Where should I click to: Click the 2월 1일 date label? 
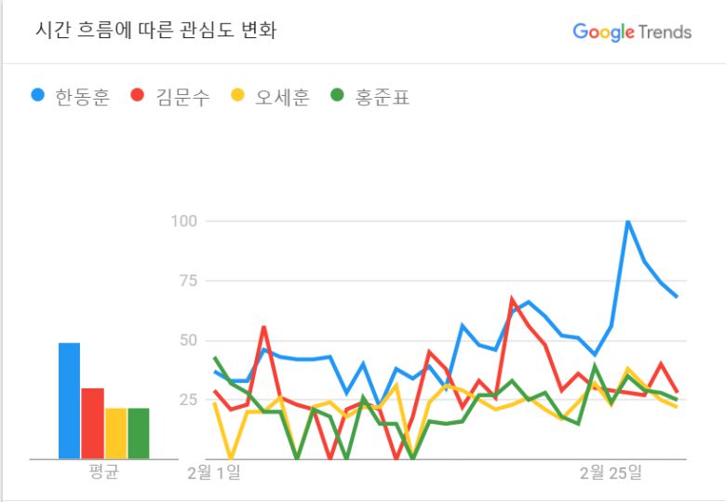214,472
